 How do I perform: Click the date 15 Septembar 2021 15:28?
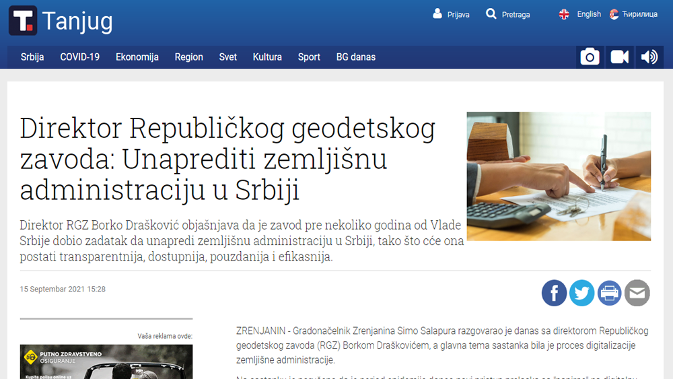tap(63, 289)
